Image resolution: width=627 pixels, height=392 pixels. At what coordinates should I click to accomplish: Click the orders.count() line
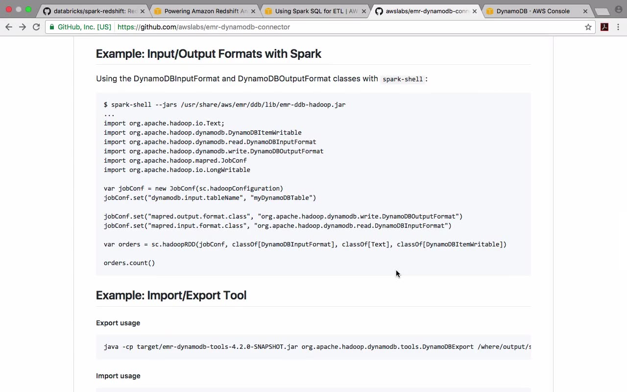coord(129,263)
